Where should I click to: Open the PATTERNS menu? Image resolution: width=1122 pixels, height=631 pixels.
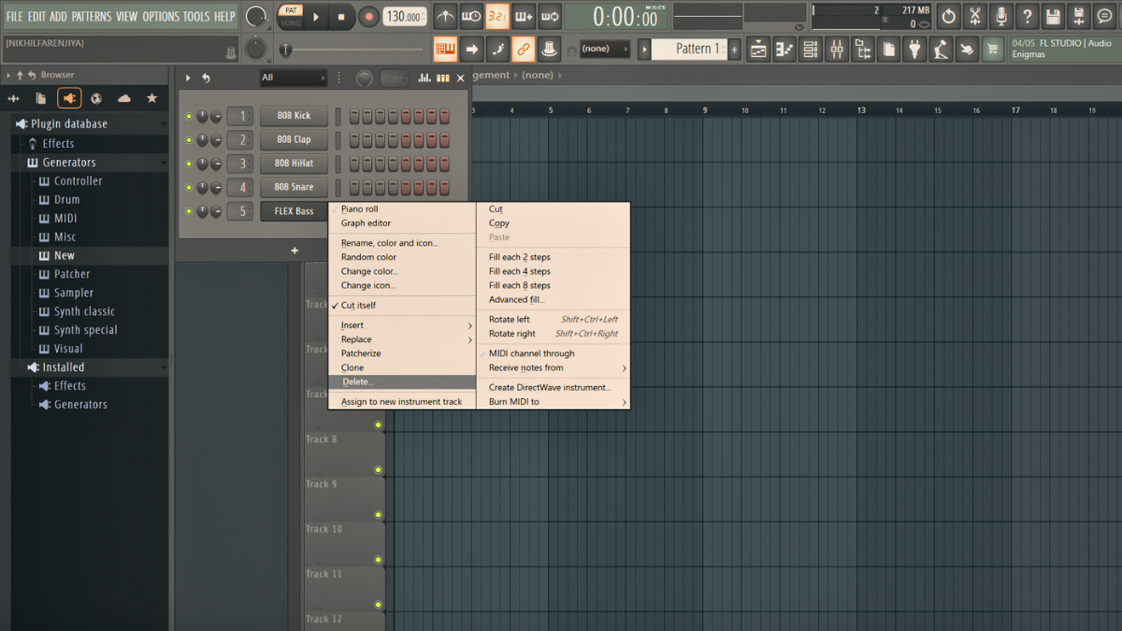[x=92, y=17]
